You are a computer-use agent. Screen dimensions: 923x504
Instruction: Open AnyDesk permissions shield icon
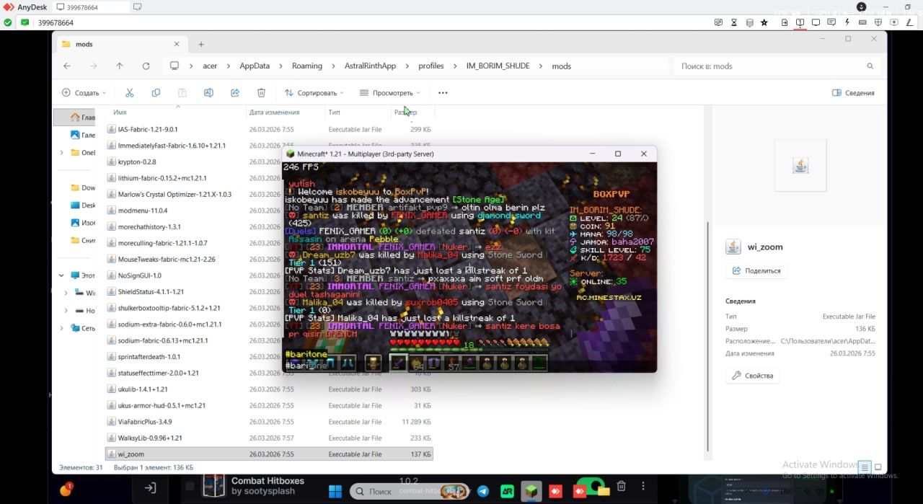pyautogui.click(x=878, y=22)
